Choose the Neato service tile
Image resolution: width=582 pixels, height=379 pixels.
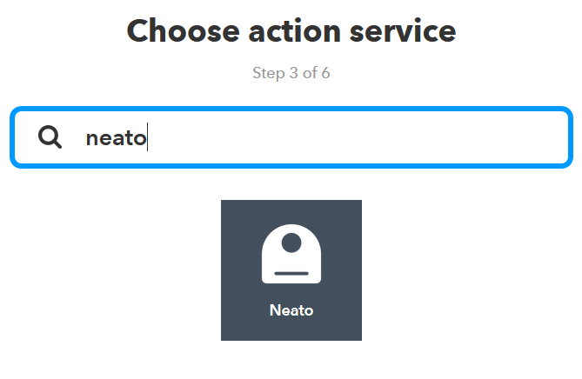click(291, 270)
